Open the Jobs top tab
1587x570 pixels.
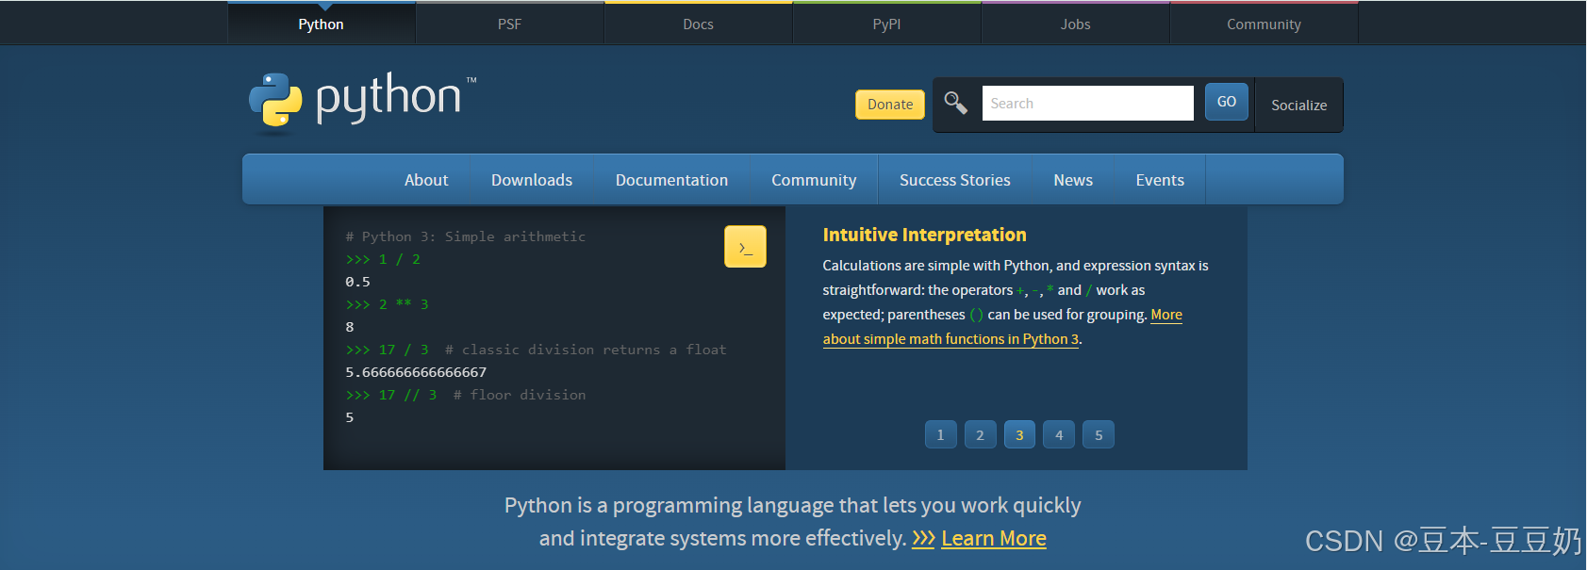point(1076,24)
